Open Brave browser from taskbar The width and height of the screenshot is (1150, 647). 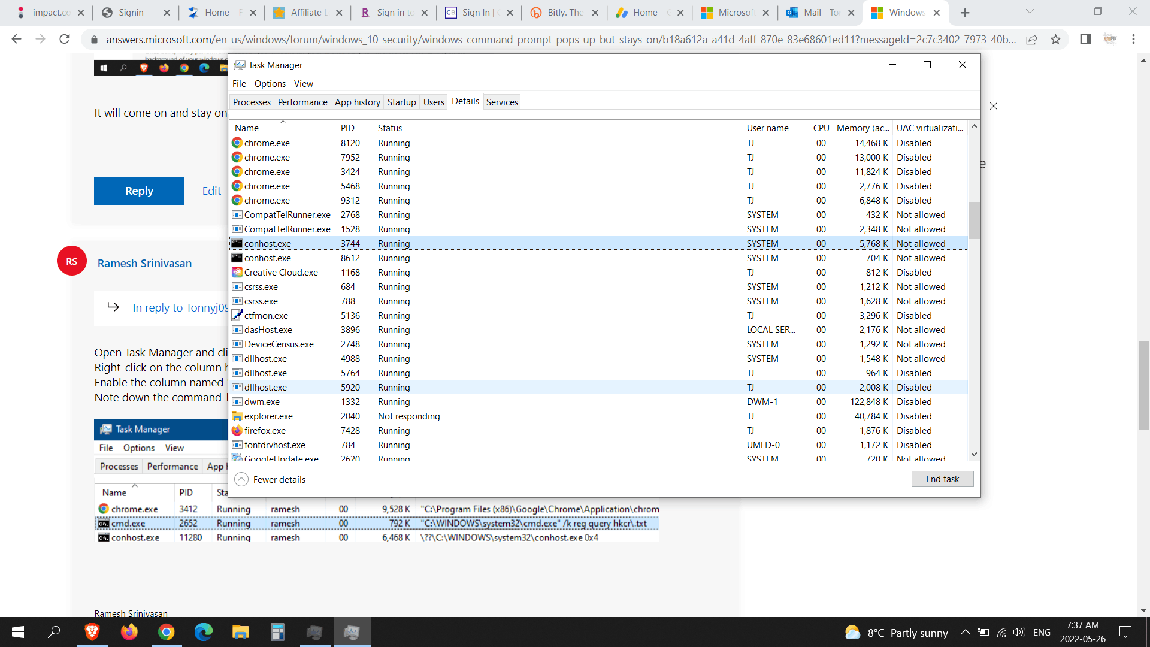click(92, 632)
